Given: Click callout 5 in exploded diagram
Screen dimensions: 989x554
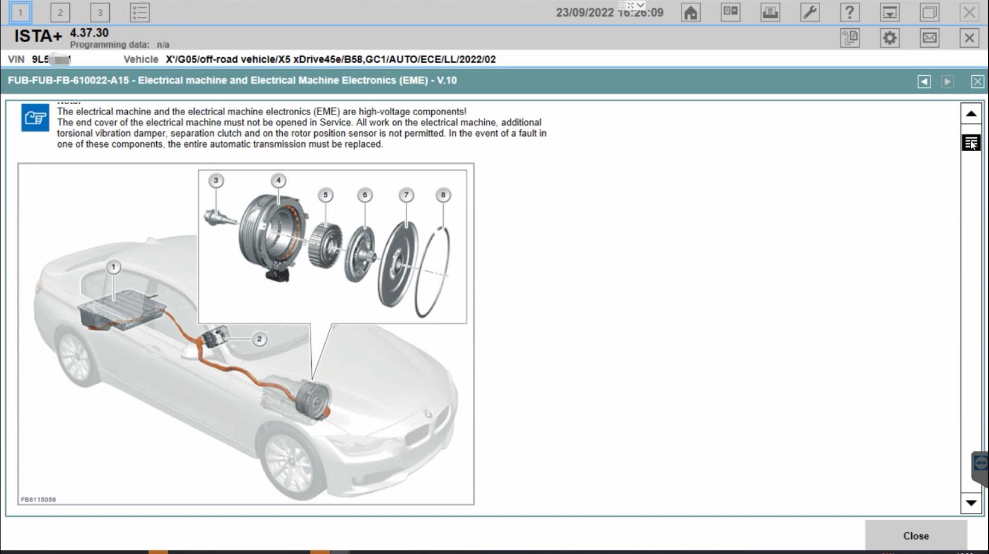Looking at the screenshot, I should pyautogui.click(x=325, y=195).
